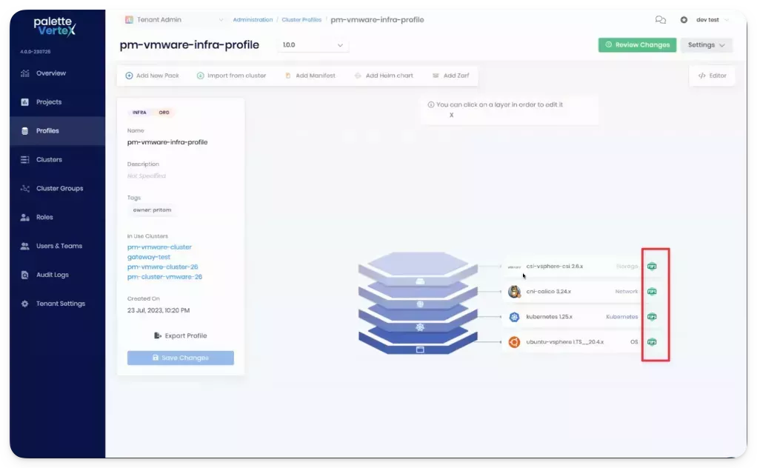Click Add New Pack in toolbar
Screen dimensions: 757x468
coord(153,76)
